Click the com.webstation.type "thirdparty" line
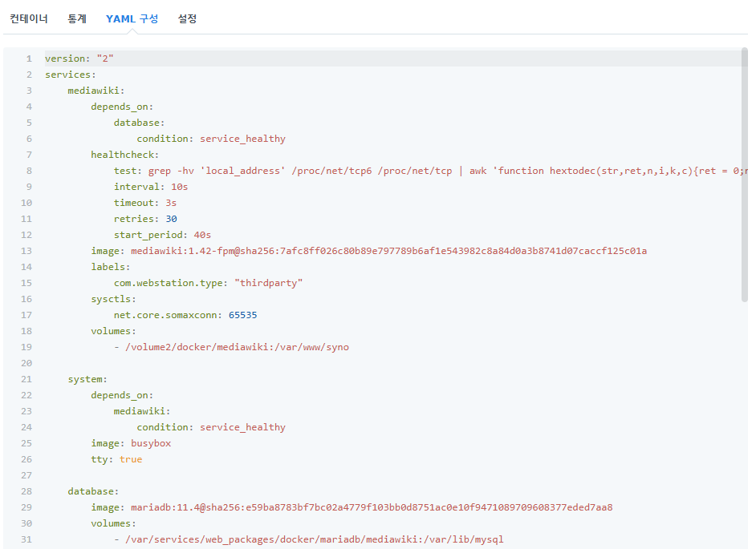 [209, 283]
